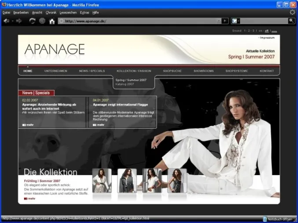Switch website sound off
The width and height of the screenshot is (298, 223).
pos(267,31)
